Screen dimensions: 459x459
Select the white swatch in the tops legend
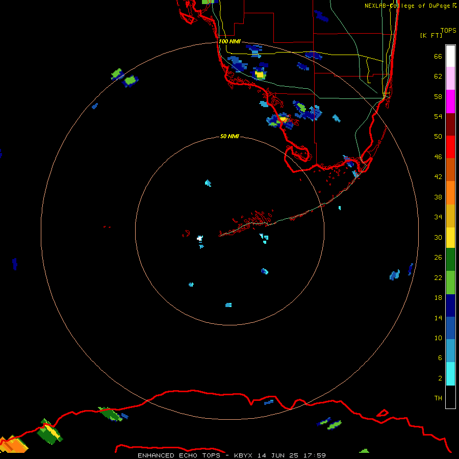point(450,56)
